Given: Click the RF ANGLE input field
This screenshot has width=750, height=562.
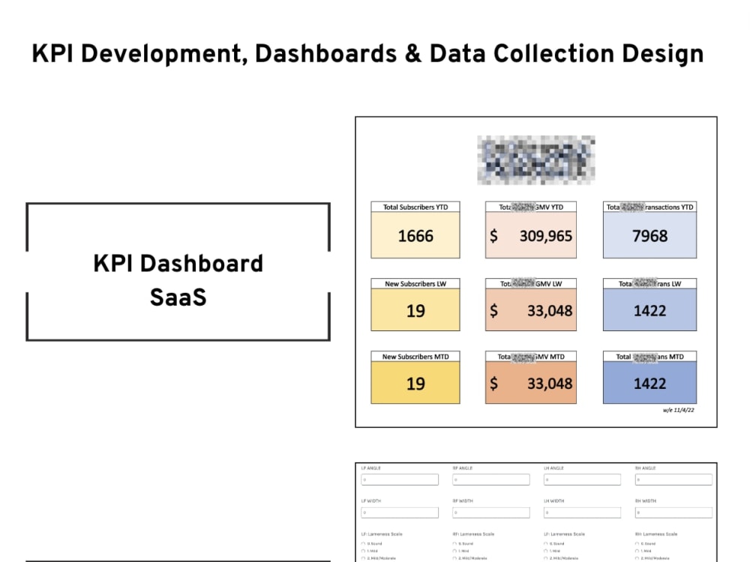Looking at the screenshot, I should pos(491,480).
